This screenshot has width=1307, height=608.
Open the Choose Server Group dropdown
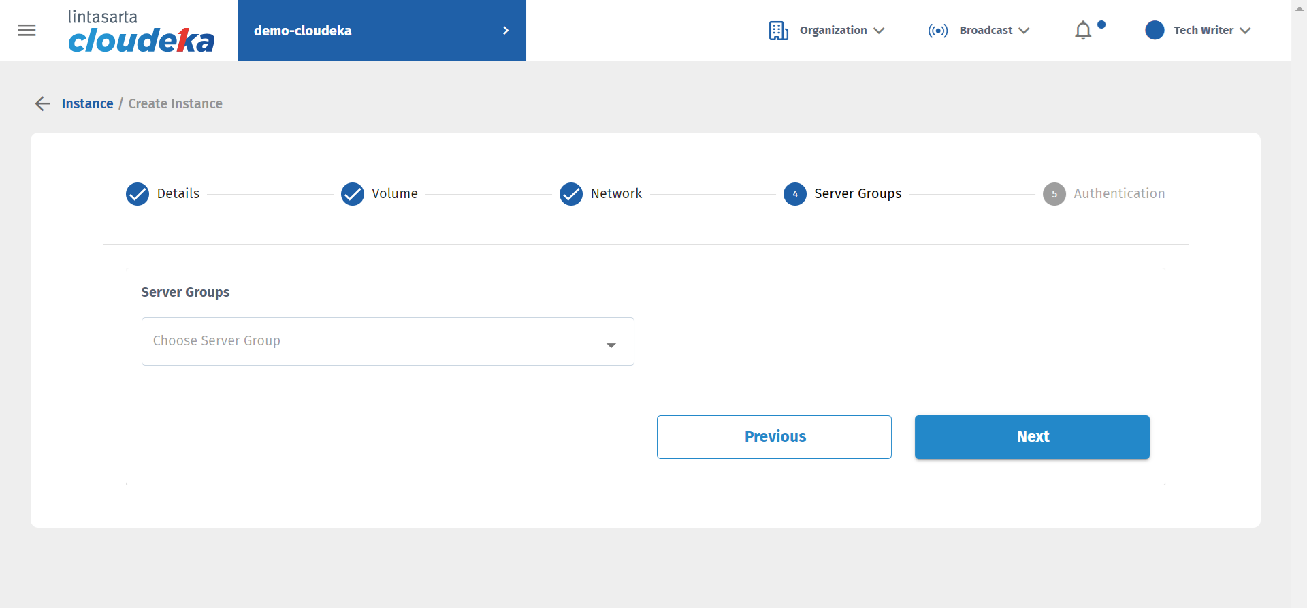point(387,341)
